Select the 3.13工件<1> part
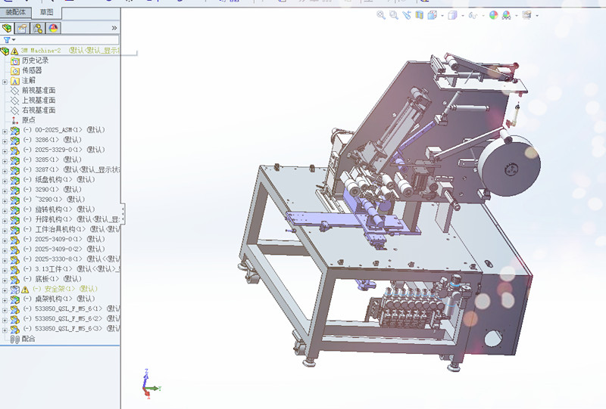606x409 pixels. 71,269
